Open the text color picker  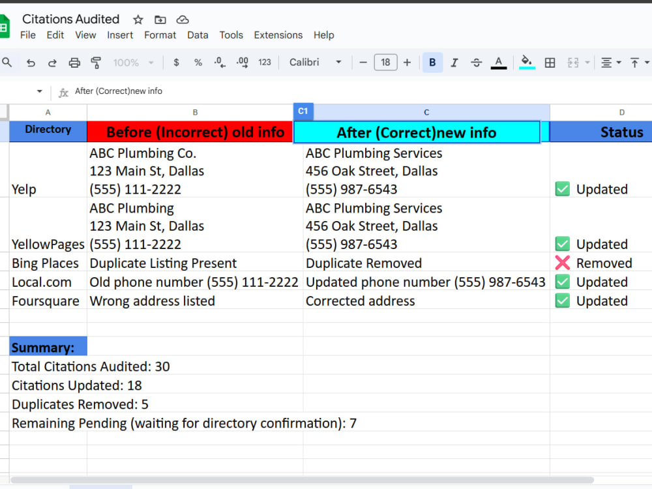click(499, 63)
